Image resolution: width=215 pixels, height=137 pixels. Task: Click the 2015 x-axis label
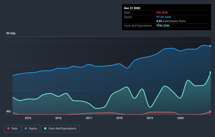[x=28, y=118]
